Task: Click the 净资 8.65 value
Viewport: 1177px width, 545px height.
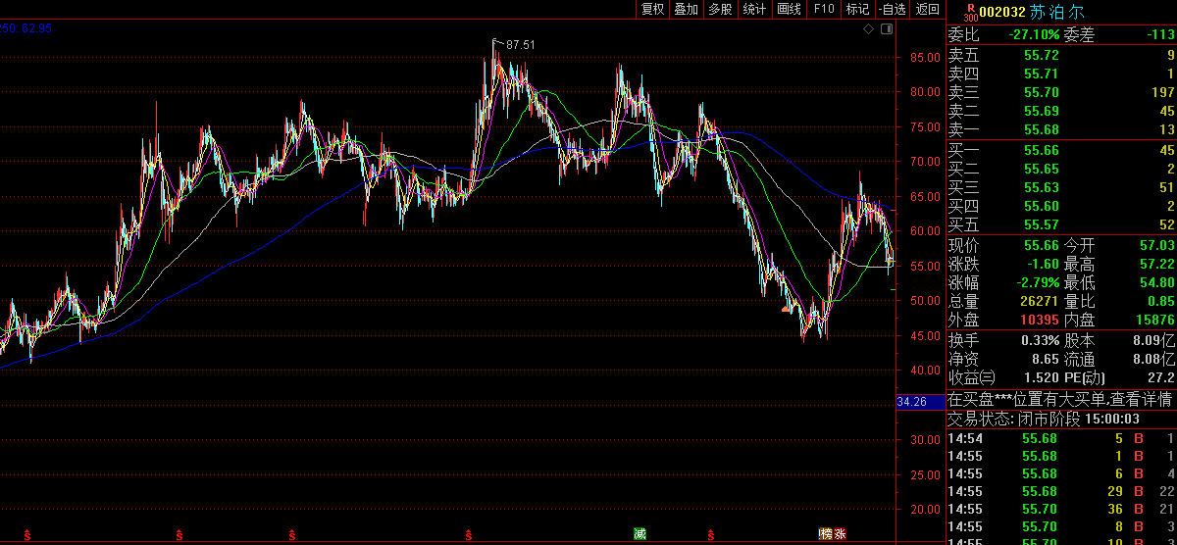Action: pyautogui.click(x=1046, y=359)
